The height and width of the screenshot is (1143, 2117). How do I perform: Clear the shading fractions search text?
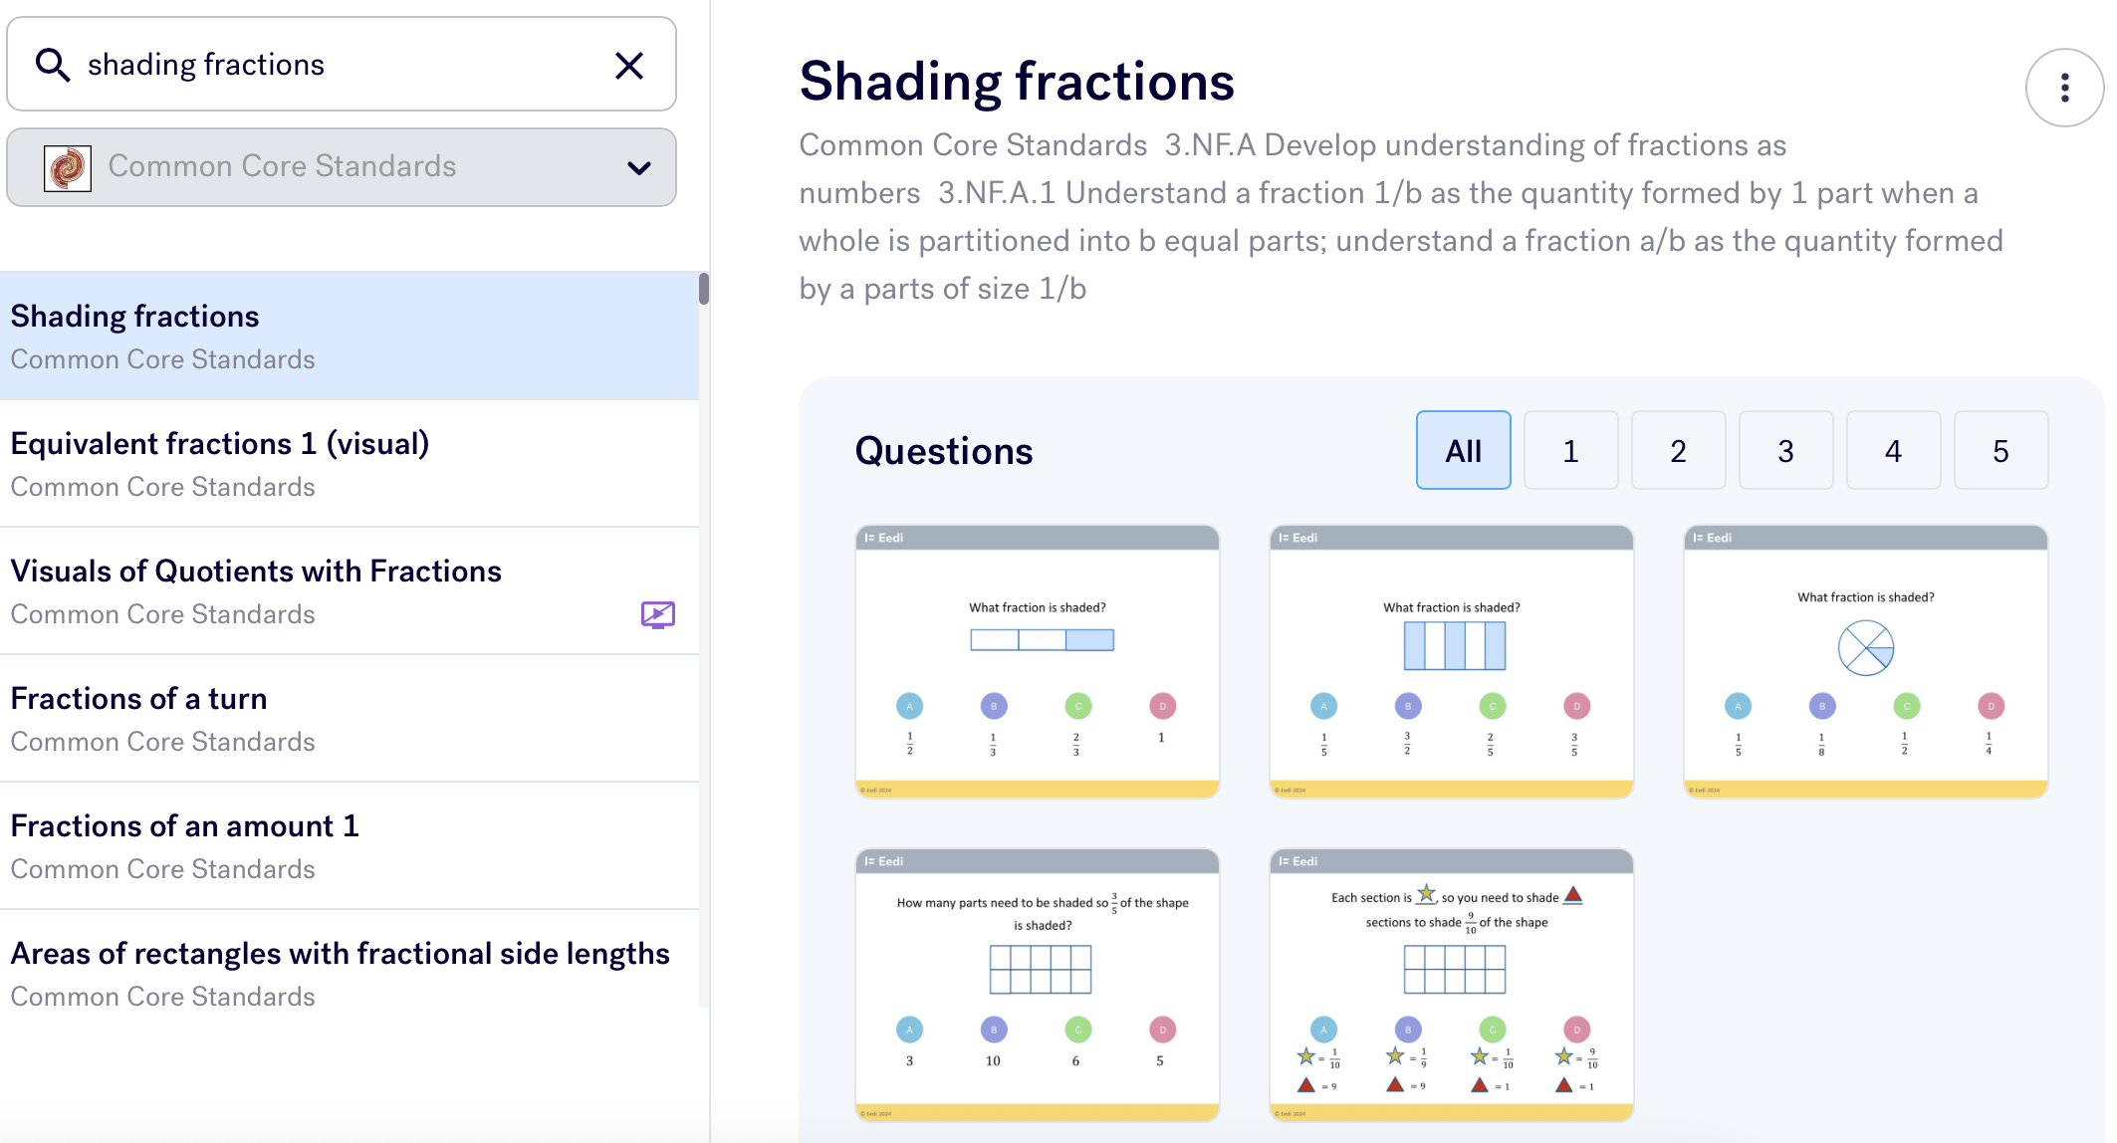629,66
